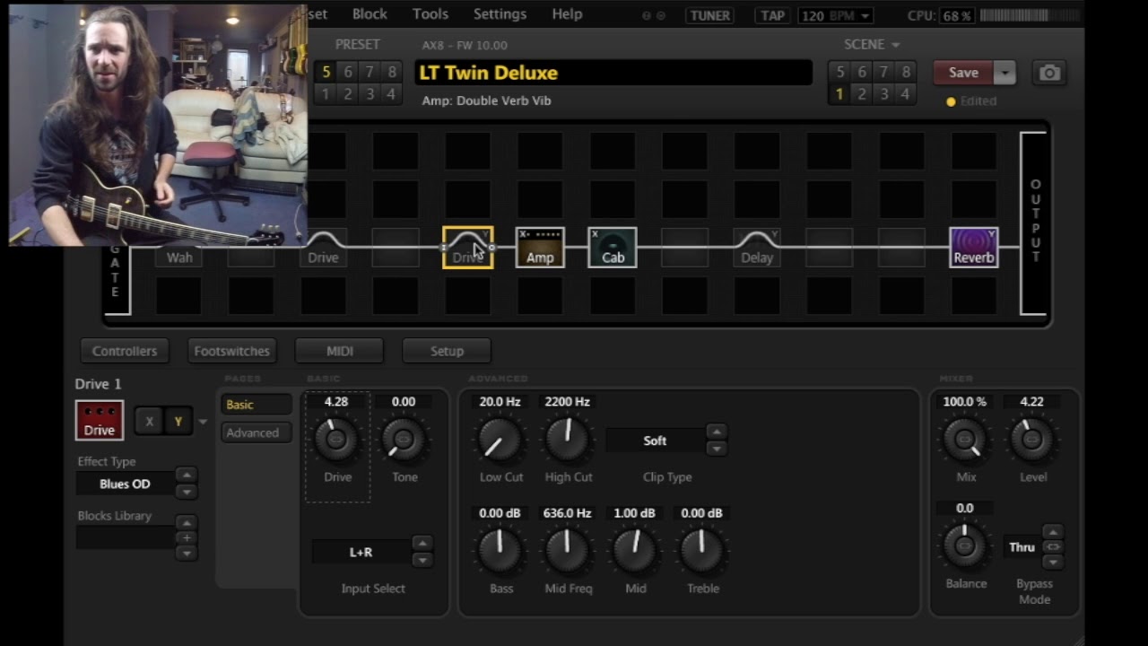Select preset slot 3
Screen dimensions: 1148x646
(370, 93)
